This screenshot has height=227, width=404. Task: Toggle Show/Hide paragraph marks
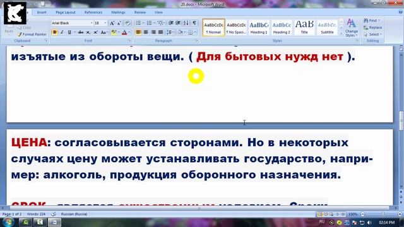coord(194,23)
